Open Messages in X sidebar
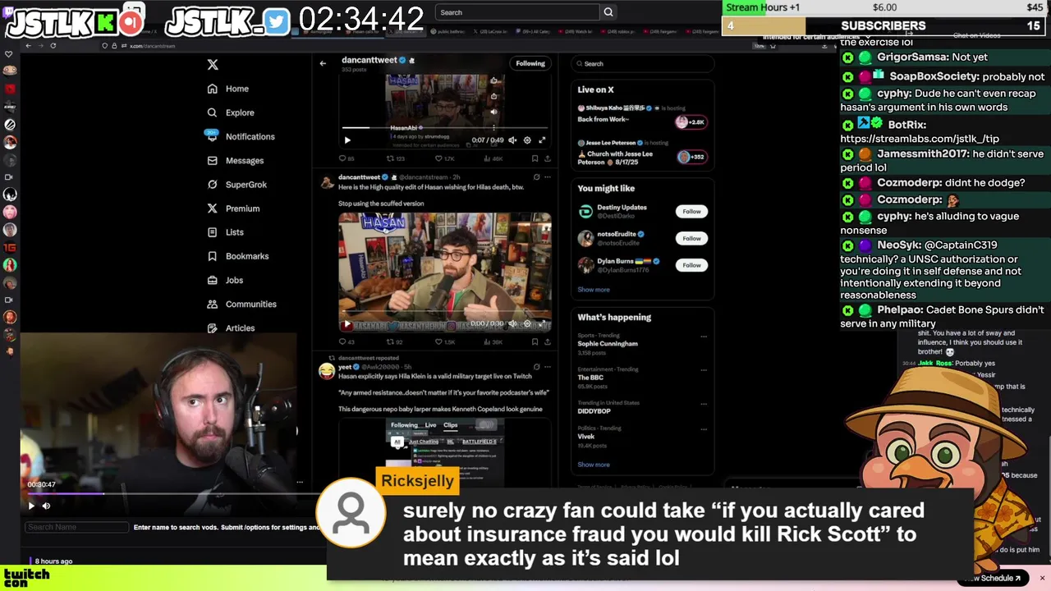Image resolution: width=1051 pixels, height=591 pixels. (x=236, y=161)
